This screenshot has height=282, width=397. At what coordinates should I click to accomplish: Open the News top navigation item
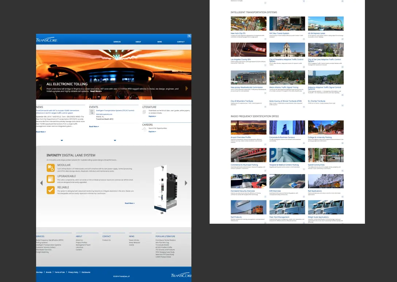point(160,42)
